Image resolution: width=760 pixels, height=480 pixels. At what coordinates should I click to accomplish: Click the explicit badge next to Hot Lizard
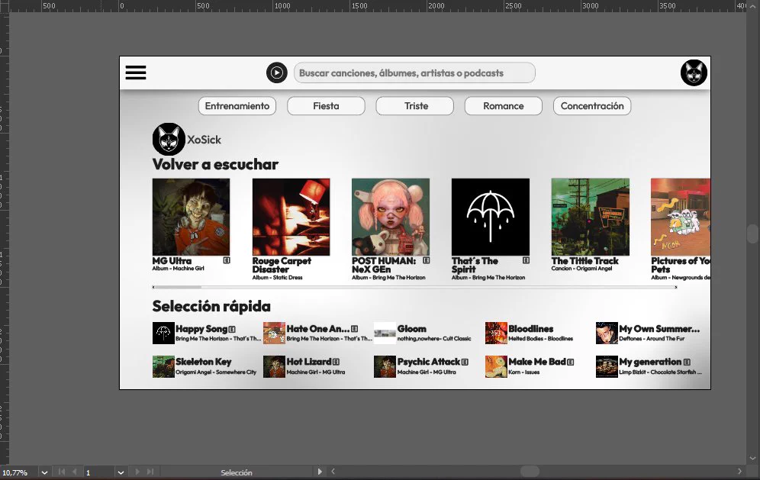337,362
